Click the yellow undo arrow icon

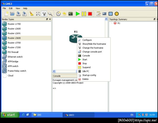[65, 14]
